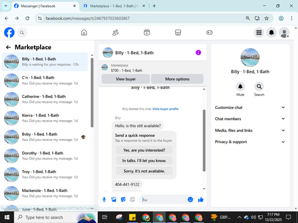The height and width of the screenshot is (223, 298).
Task: Open Bvby conversation
Action: pyautogui.click(x=45, y=137)
